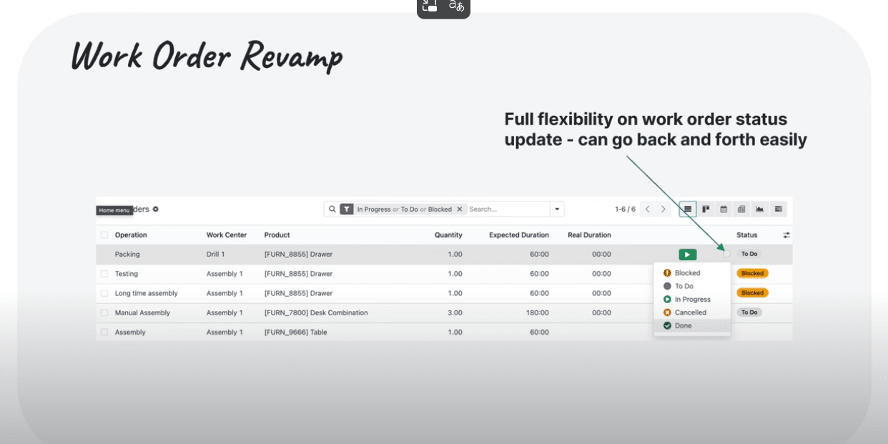Screen dimensions: 888x444
Task: Remove the In Progress or To Do filter
Action: (460, 209)
